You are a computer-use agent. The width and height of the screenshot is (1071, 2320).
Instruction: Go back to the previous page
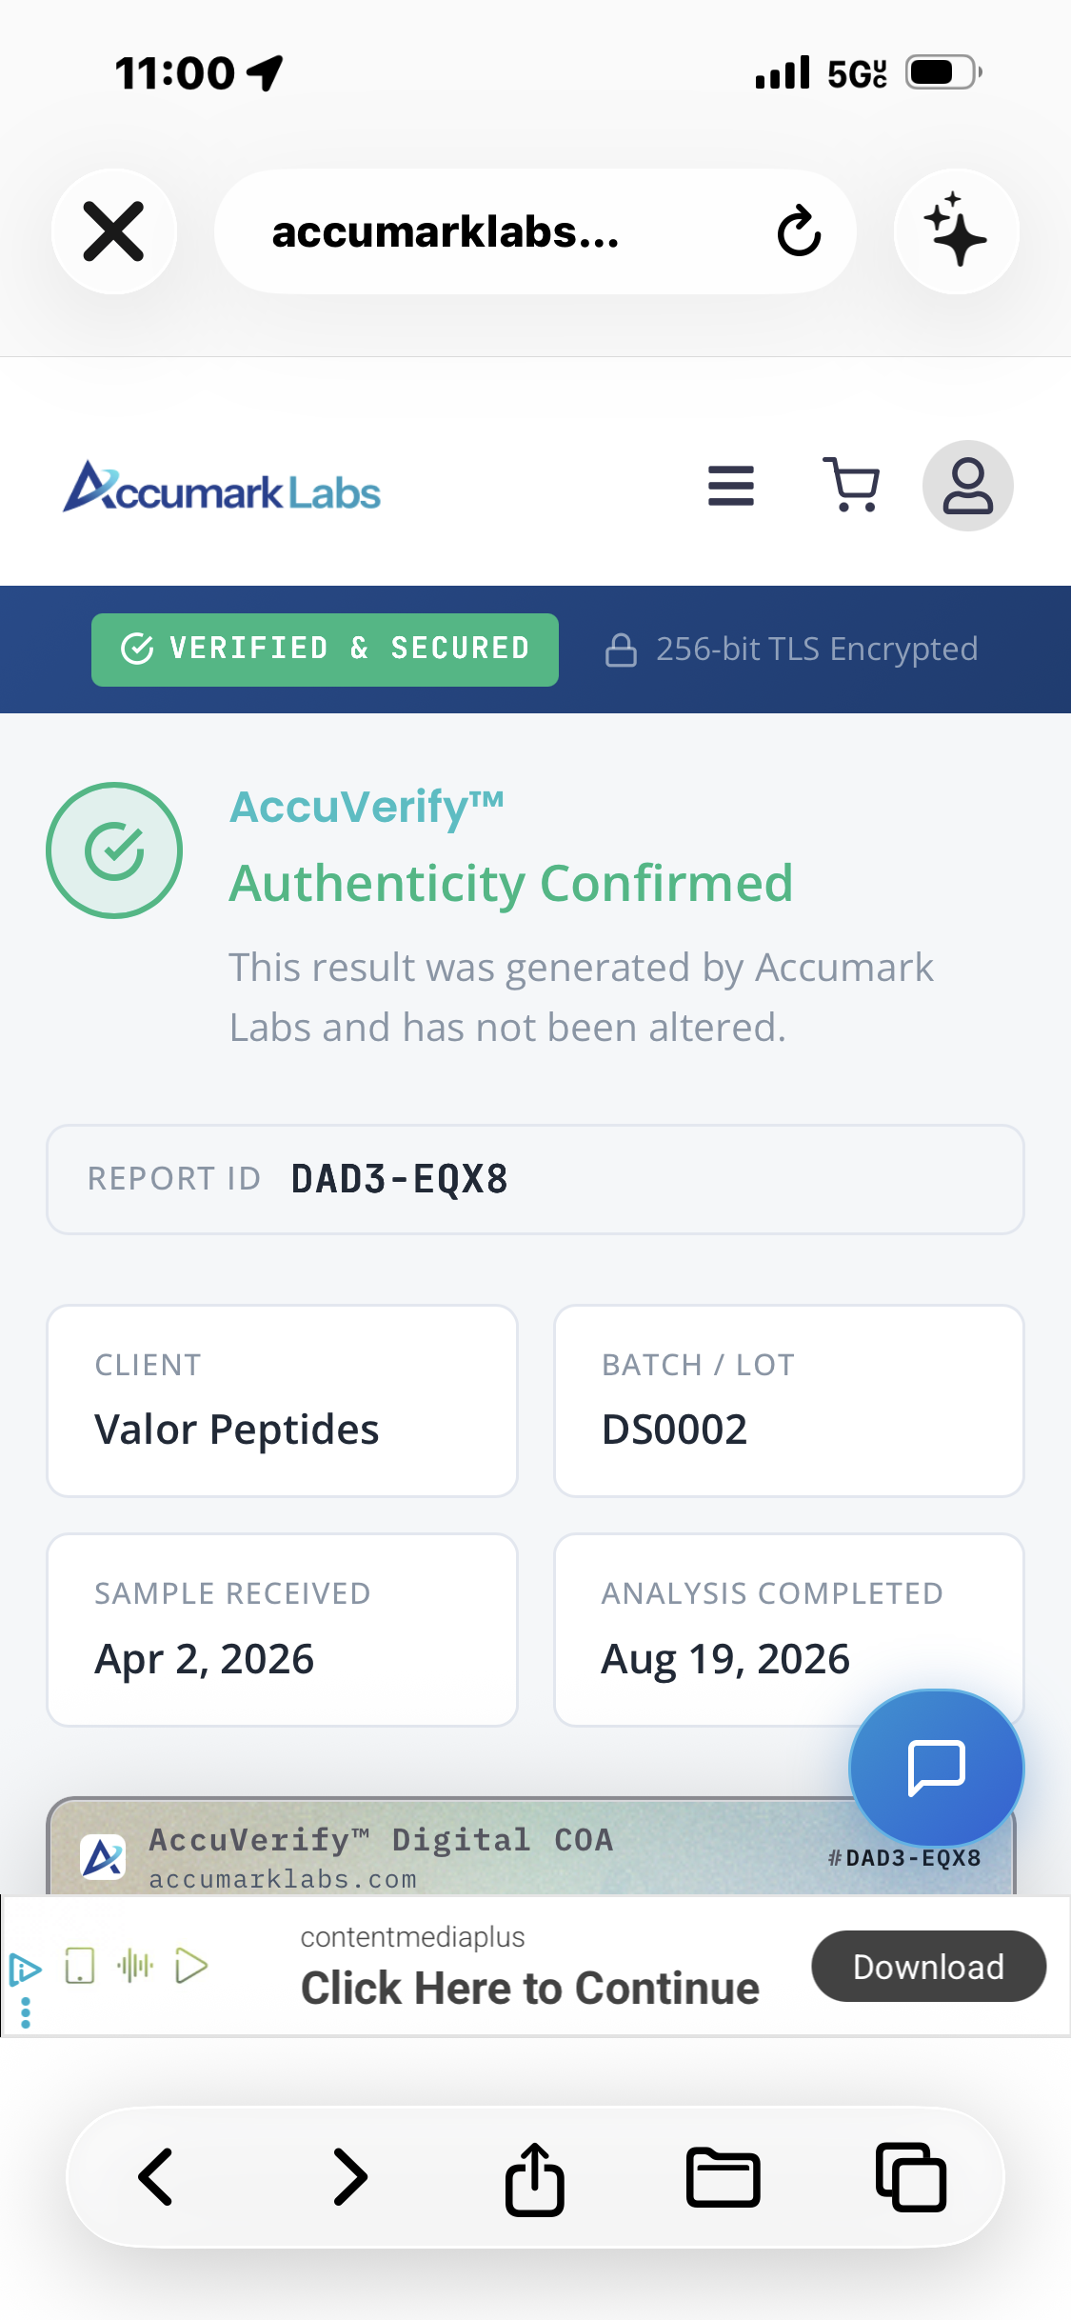[156, 2177]
